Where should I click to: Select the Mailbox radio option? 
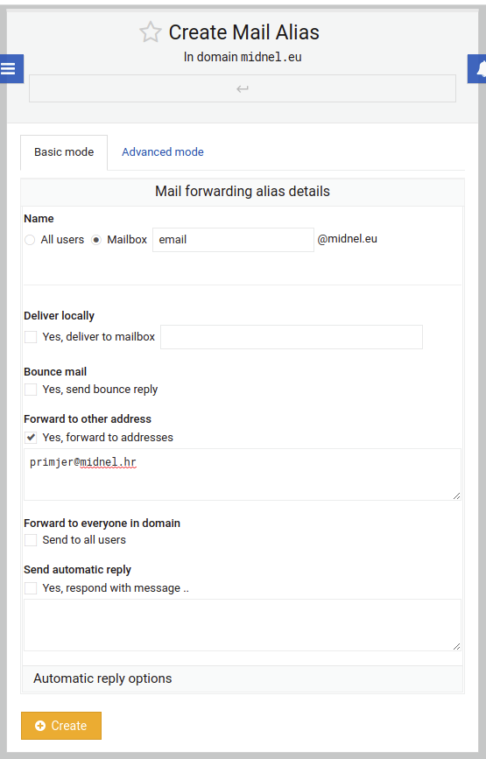pyautogui.click(x=96, y=240)
